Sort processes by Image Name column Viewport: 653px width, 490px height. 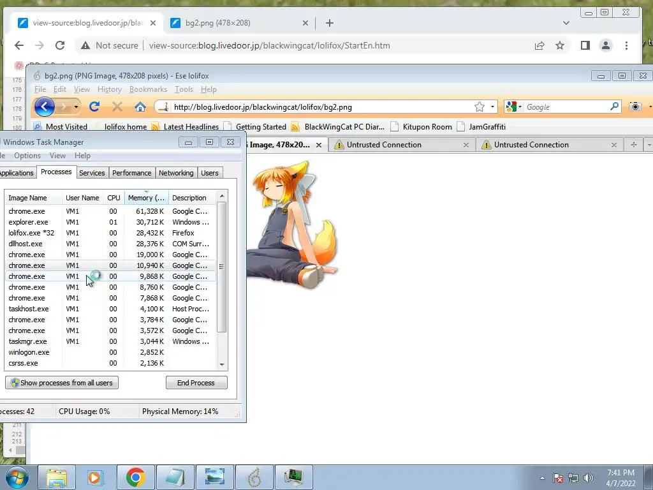coord(33,198)
